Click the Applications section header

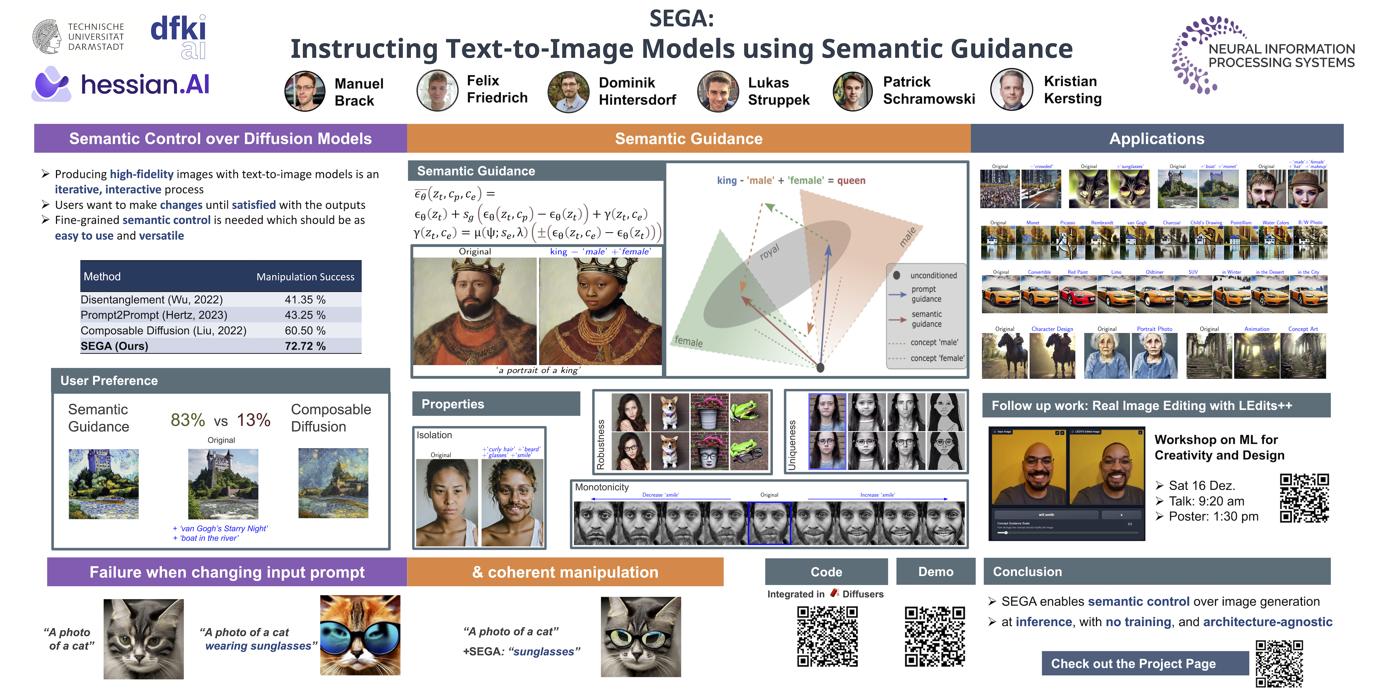(1156, 139)
